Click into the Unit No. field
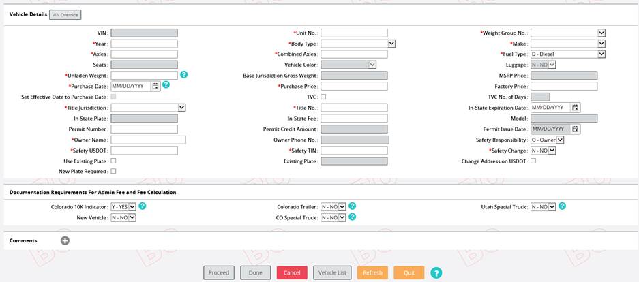639x282 pixels. coord(354,33)
